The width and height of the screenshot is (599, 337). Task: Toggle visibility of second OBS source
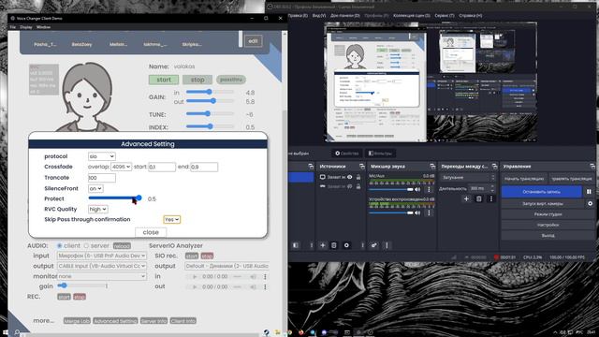[x=349, y=186]
